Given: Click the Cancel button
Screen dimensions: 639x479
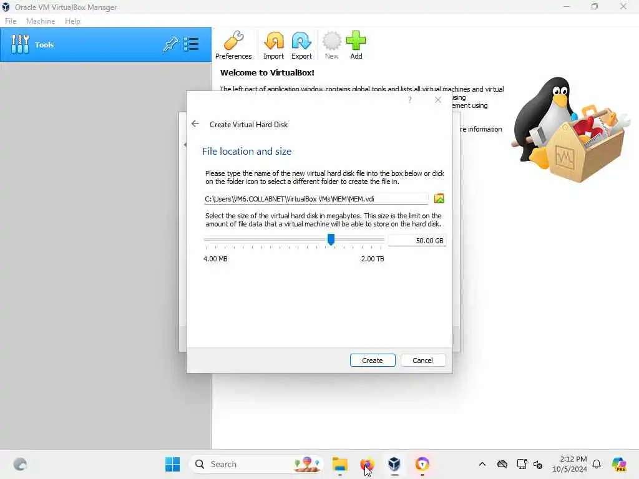Looking at the screenshot, I should coord(422,360).
